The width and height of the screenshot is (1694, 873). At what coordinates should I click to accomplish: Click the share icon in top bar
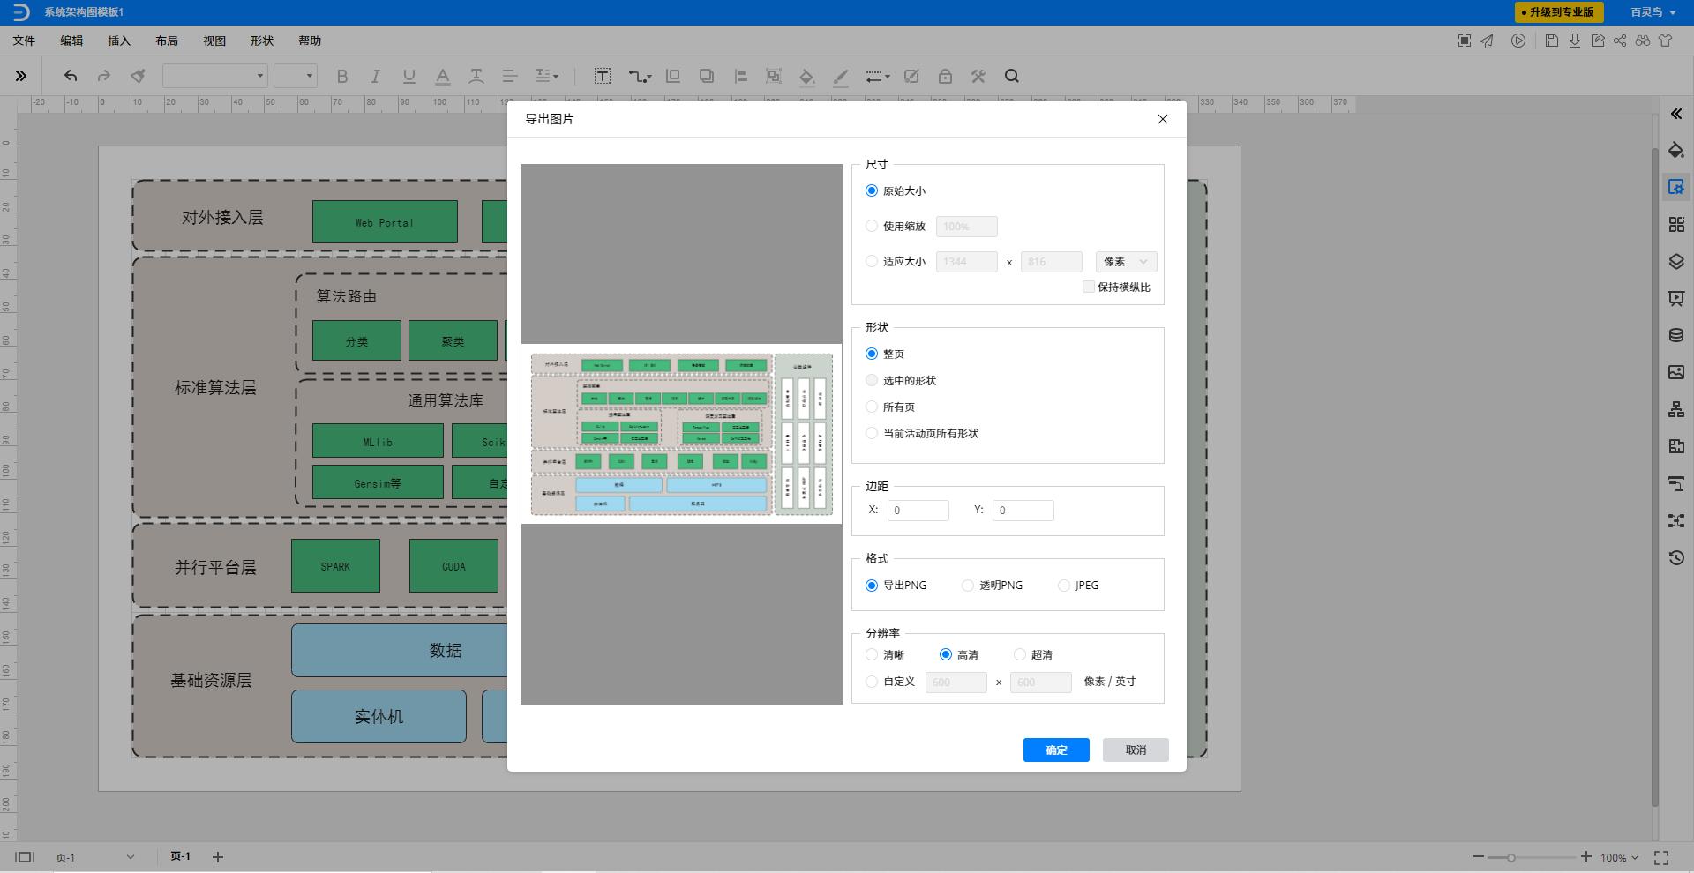coord(1620,41)
